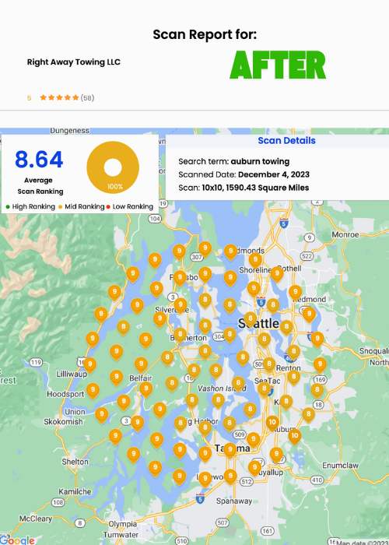Click the 8.64 average ranking value
The height and width of the screenshot is (545, 389).
point(39,160)
